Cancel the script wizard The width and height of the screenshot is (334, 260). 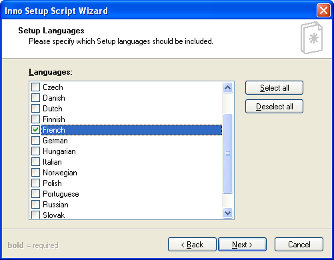pos(299,245)
